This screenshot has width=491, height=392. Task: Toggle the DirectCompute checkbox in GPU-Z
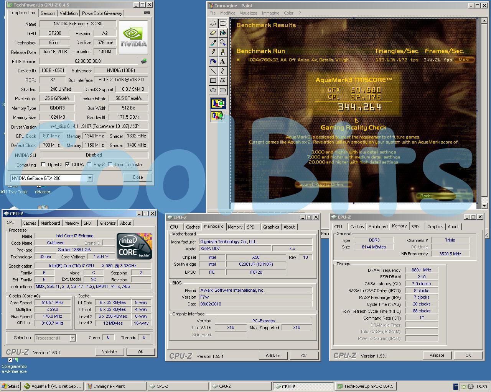(110, 165)
